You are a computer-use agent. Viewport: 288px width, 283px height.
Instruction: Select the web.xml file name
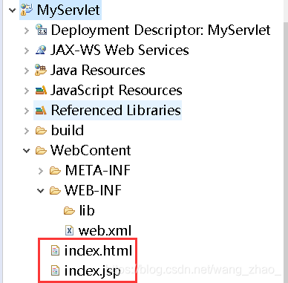pos(105,231)
